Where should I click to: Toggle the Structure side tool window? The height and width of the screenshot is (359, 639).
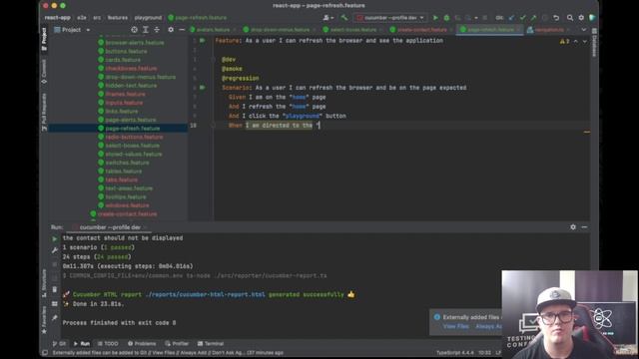click(44, 282)
